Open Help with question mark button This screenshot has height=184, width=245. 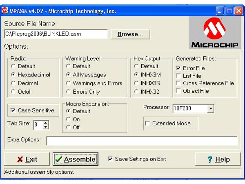tap(218, 159)
